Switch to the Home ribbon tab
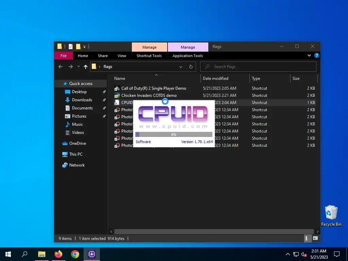The width and height of the screenshot is (348, 261). click(x=83, y=56)
